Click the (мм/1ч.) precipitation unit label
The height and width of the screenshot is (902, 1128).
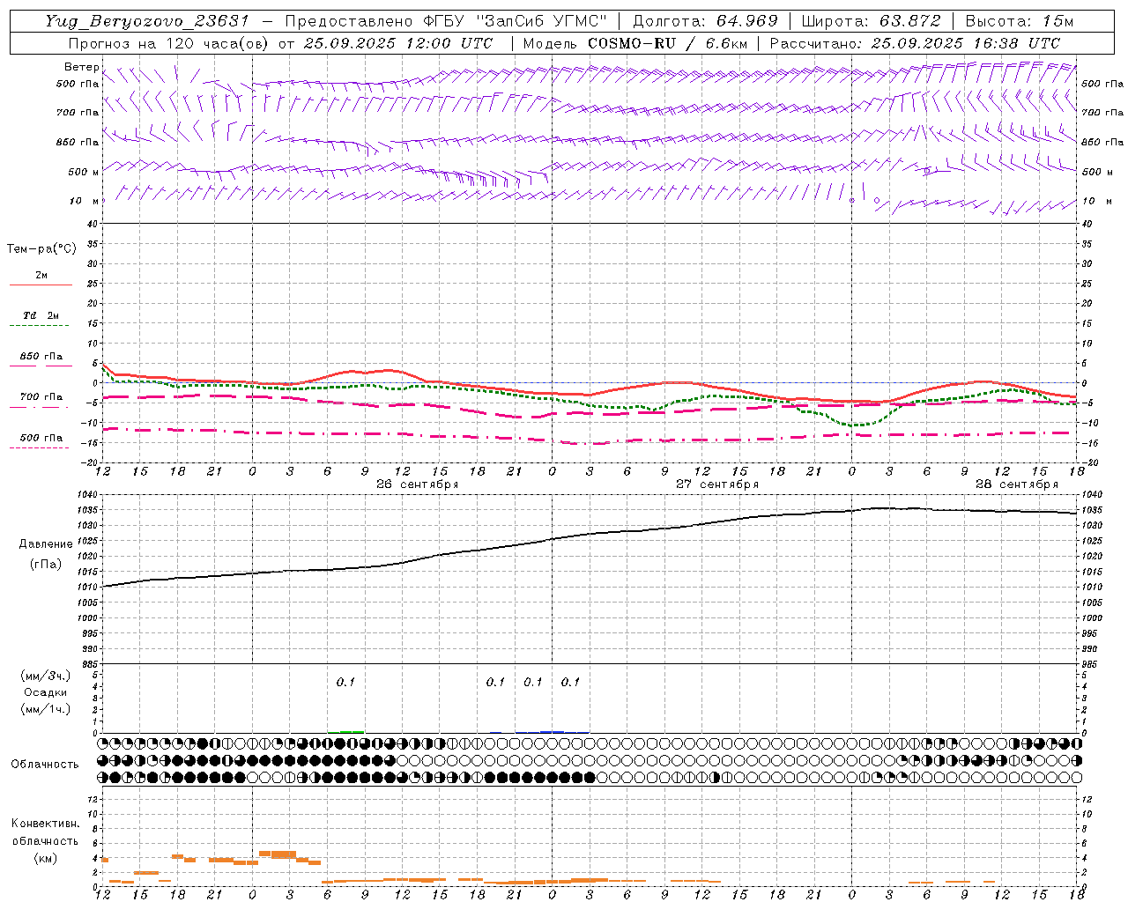click(x=45, y=709)
